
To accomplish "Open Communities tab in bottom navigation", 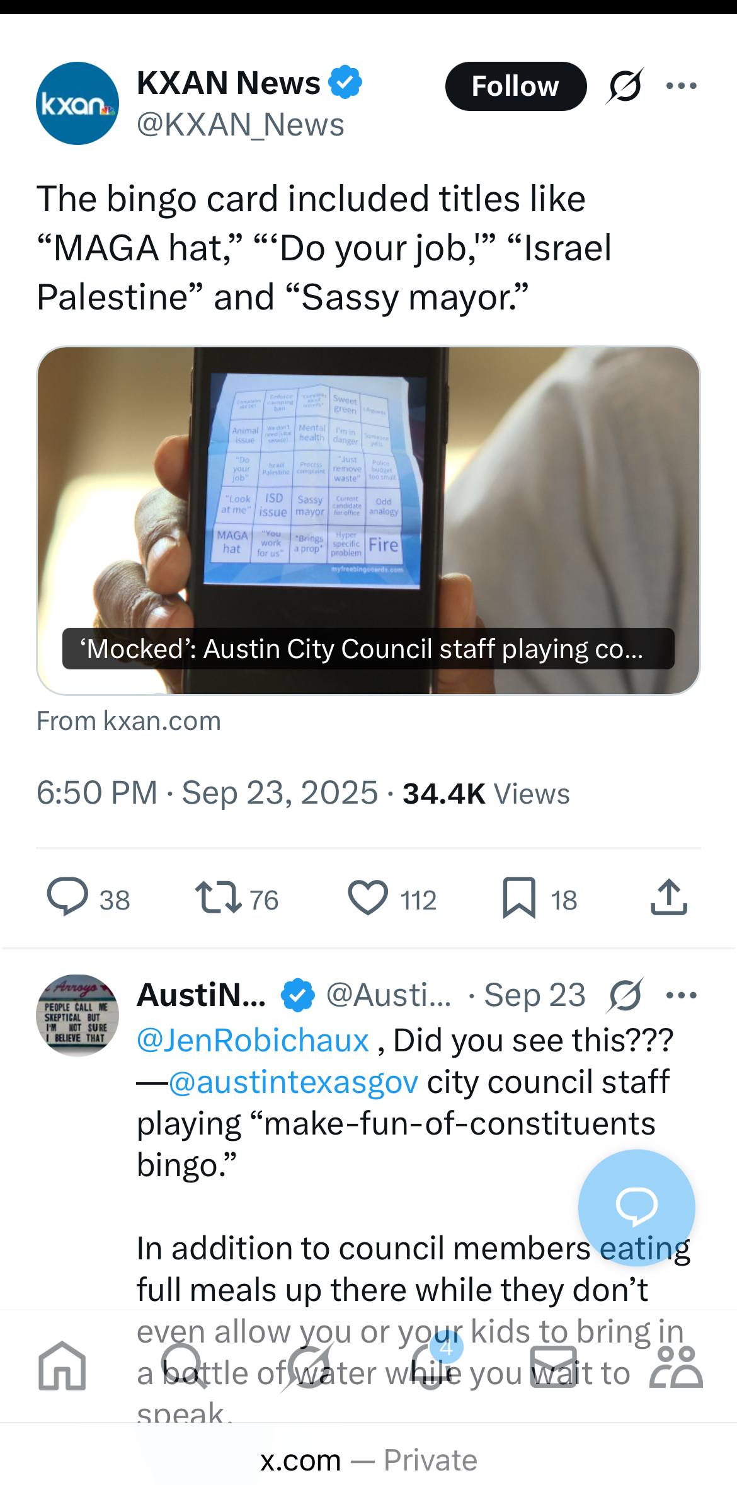I will tap(677, 1367).
